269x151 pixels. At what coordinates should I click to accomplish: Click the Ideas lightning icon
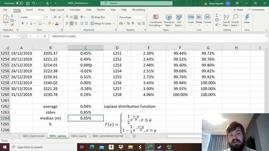coord(247,17)
